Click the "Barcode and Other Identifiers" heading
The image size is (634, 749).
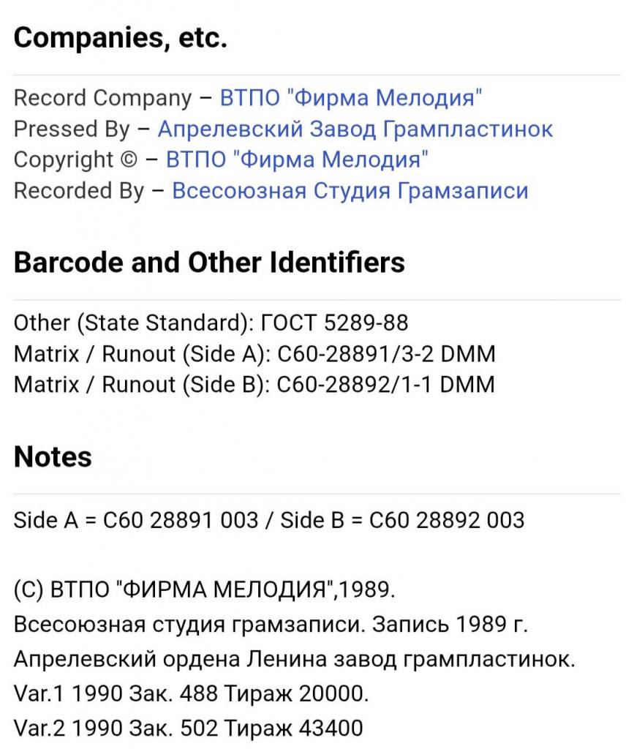coord(209,263)
